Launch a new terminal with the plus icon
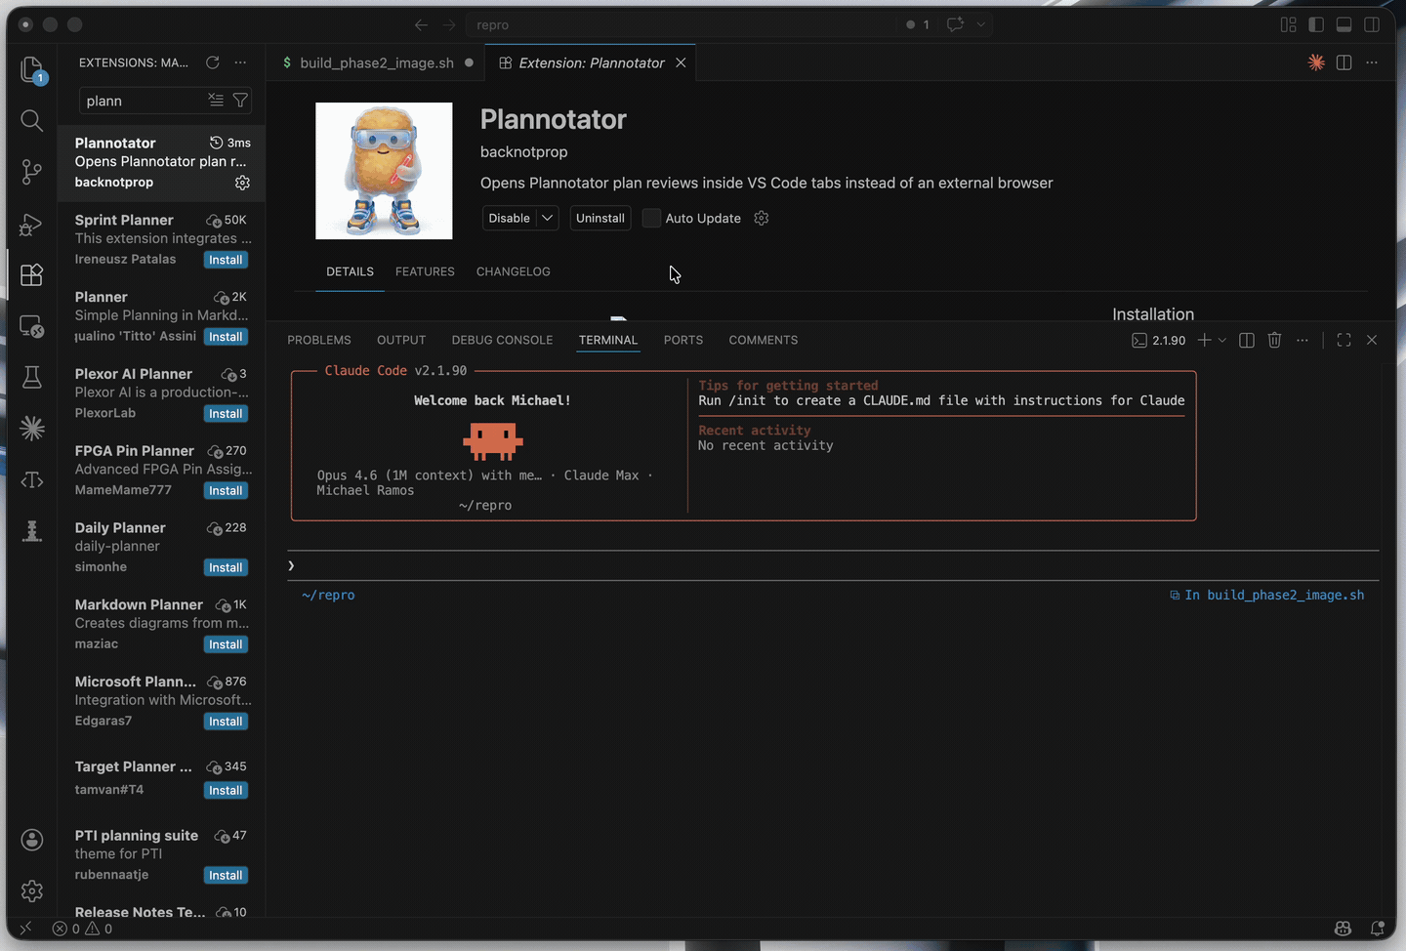This screenshot has width=1406, height=951. tap(1205, 340)
